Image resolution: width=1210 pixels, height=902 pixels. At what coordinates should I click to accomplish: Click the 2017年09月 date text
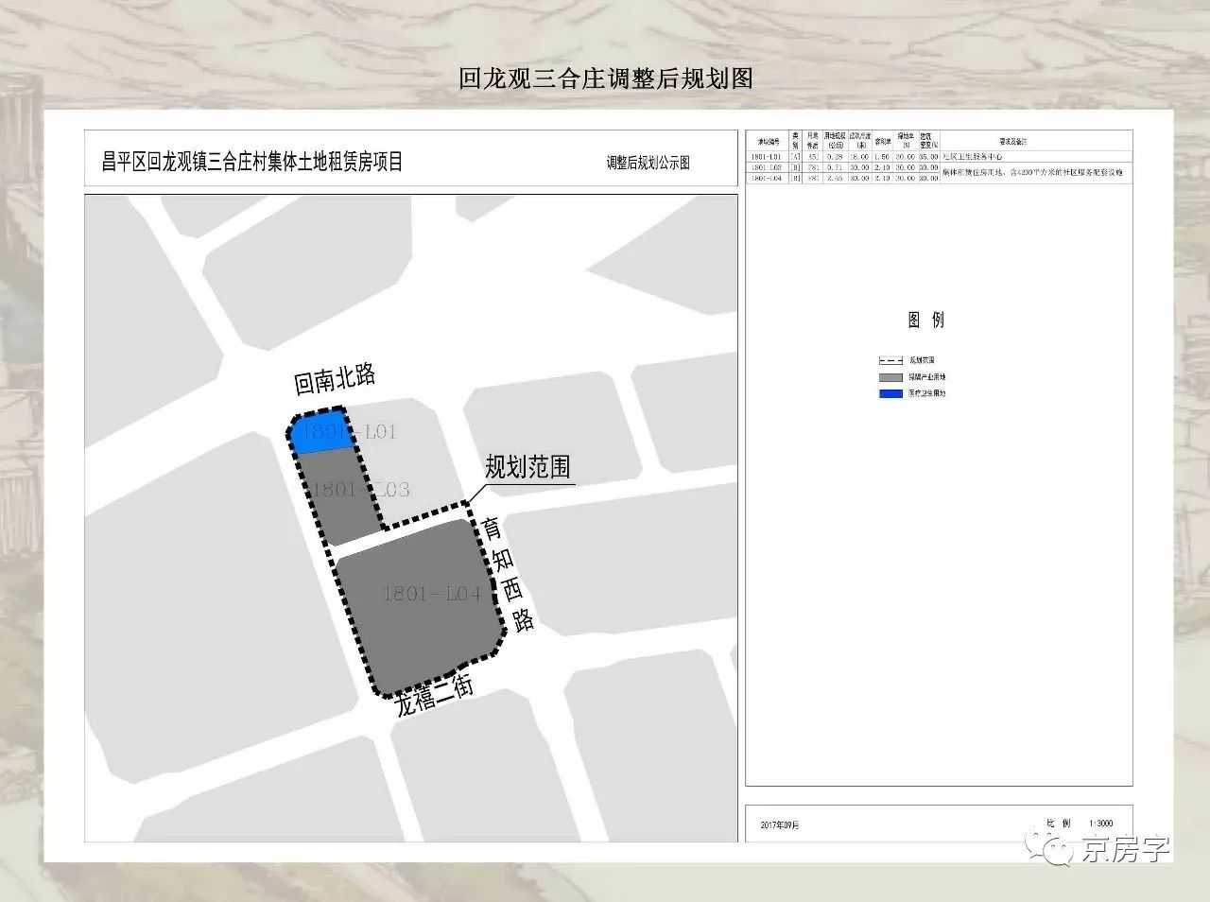(780, 825)
